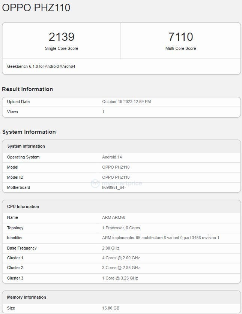Click the Single-Core Score label
The image size is (242, 314).
(62, 48)
